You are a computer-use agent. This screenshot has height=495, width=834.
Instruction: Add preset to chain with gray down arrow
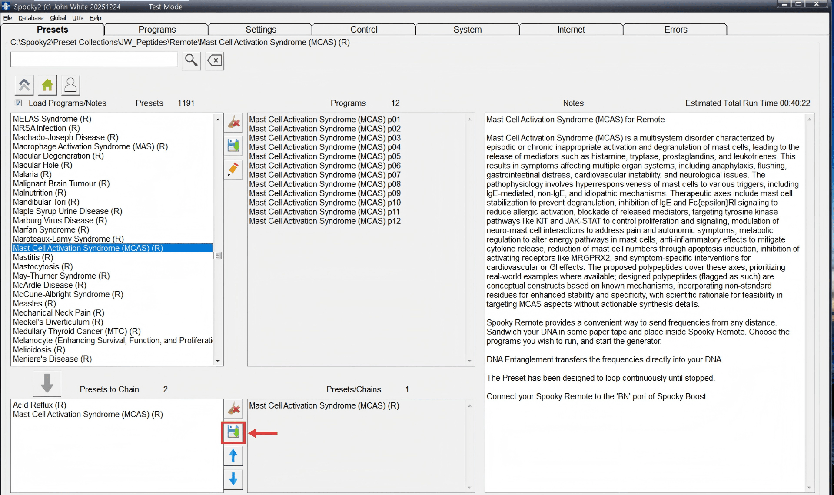[x=47, y=383]
